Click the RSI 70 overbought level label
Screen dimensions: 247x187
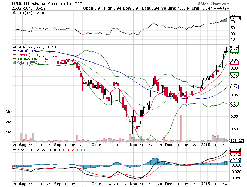coord(233,22)
